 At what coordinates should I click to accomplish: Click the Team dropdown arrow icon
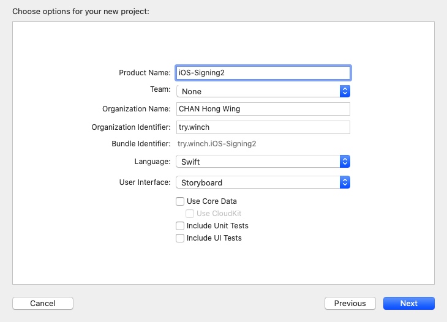pos(345,91)
